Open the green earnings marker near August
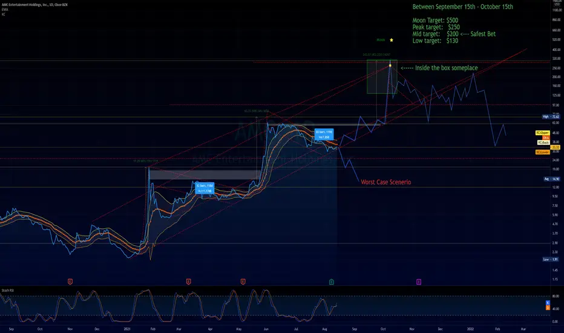 click(x=332, y=282)
